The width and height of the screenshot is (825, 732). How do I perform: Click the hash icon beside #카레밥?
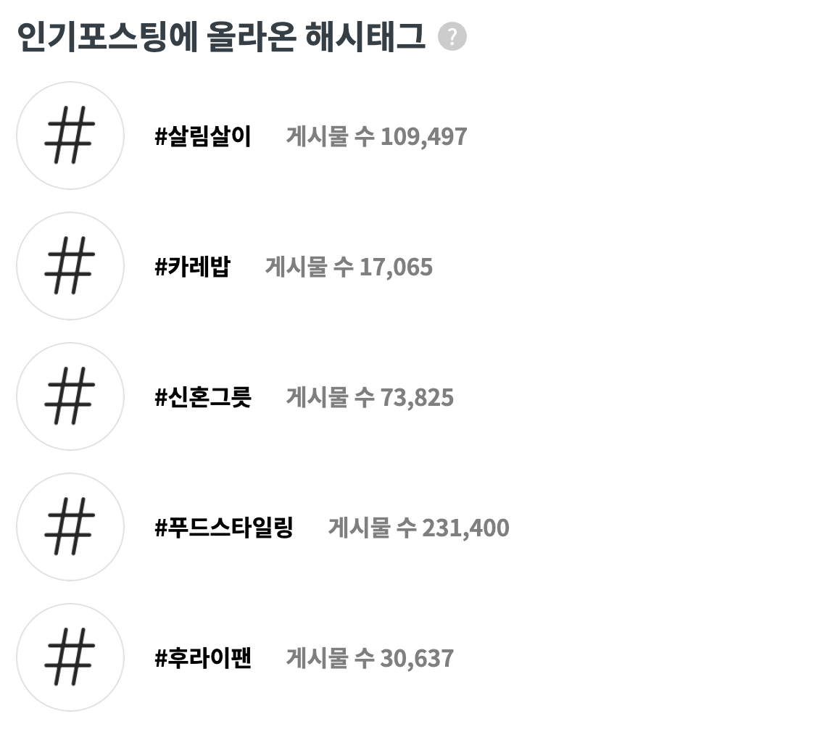(x=70, y=265)
